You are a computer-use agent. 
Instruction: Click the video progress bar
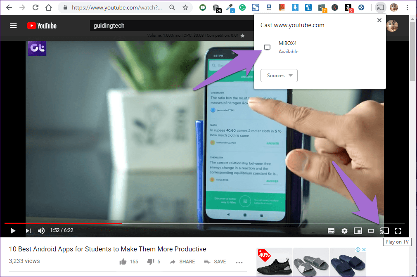tap(206, 223)
